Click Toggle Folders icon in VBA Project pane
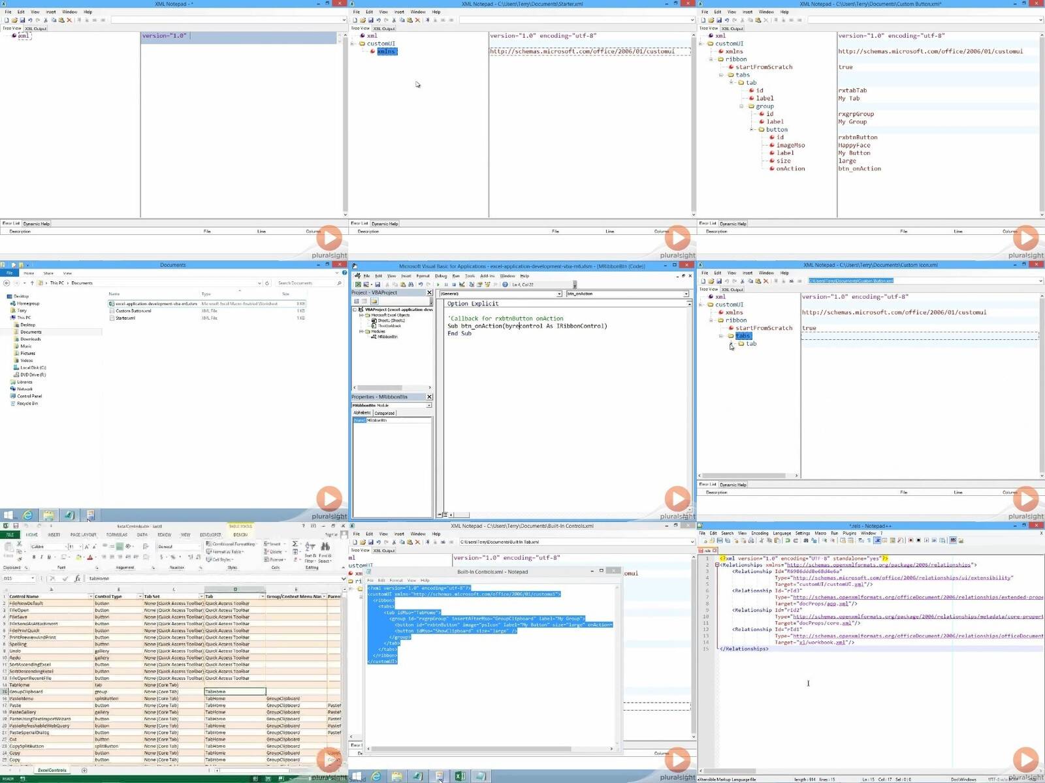This screenshot has height=783, width=1045. coord(374,301)
